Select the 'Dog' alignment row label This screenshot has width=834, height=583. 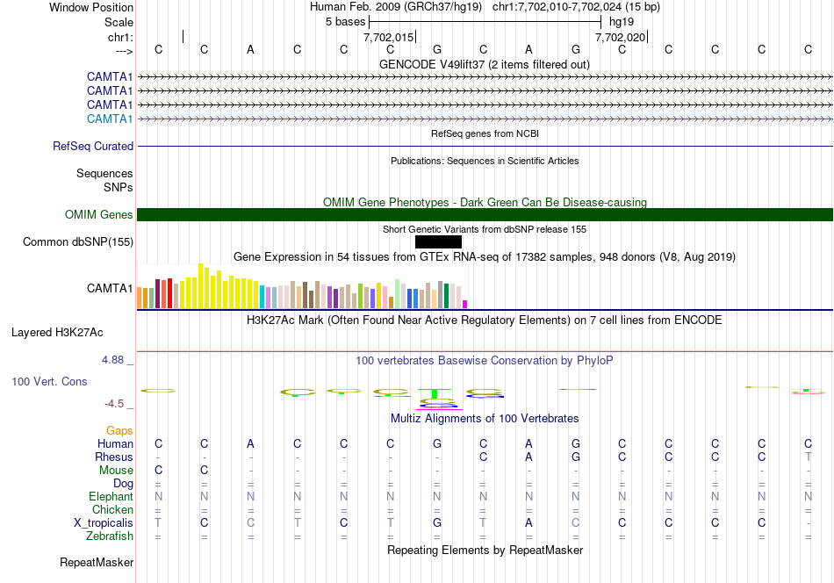(x=123, y=483)
